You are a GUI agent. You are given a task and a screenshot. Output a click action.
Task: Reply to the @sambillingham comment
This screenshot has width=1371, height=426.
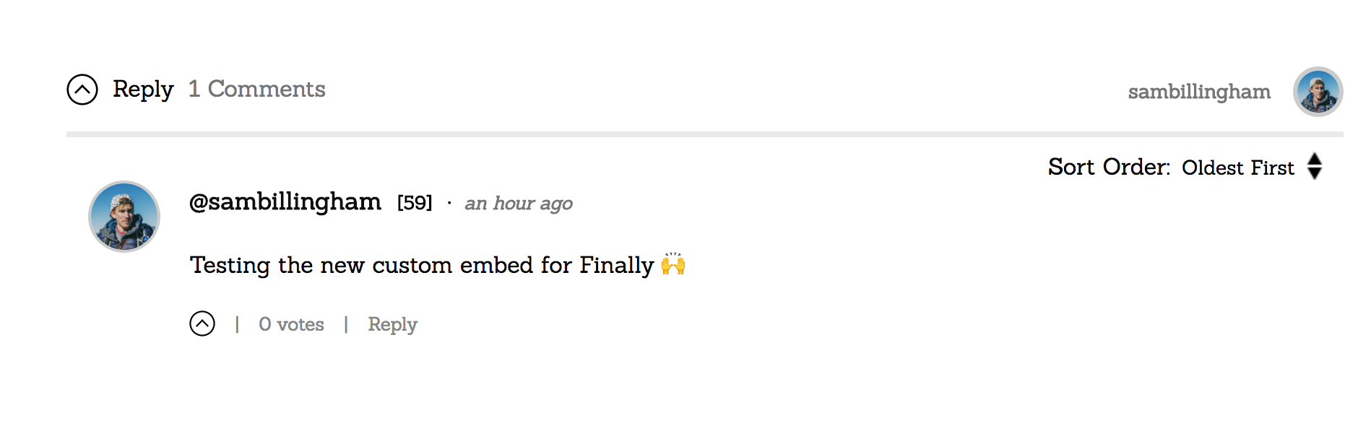392,324
